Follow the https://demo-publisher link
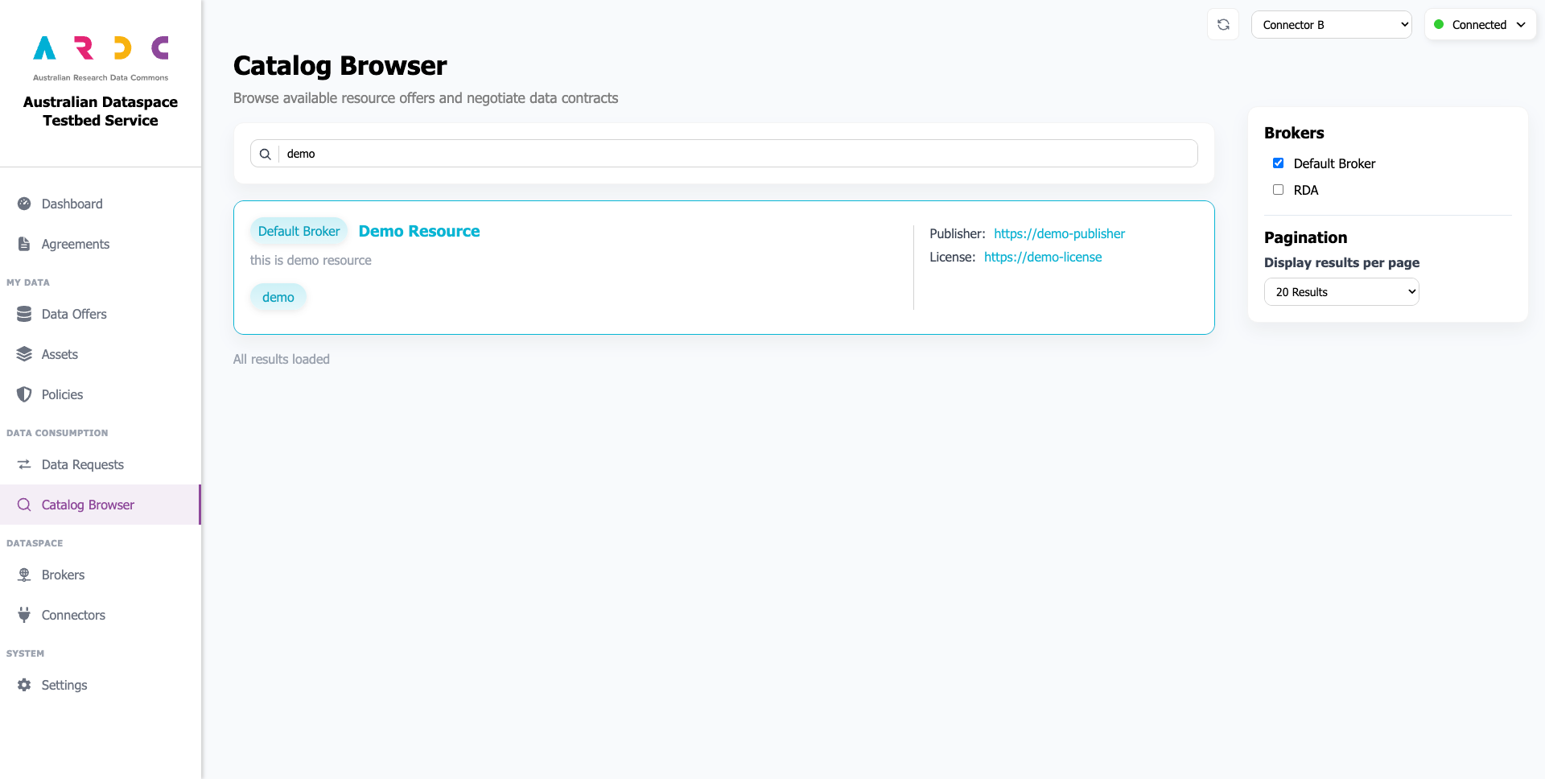 pos(1059,233)
